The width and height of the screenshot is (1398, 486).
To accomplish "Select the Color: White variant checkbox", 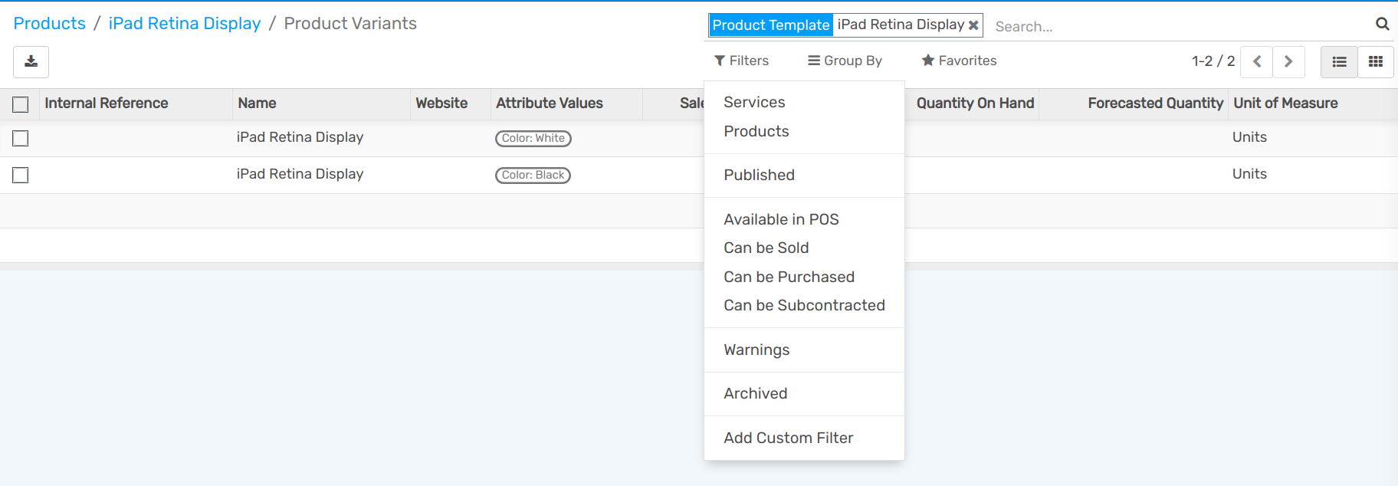I will [21, 138].
